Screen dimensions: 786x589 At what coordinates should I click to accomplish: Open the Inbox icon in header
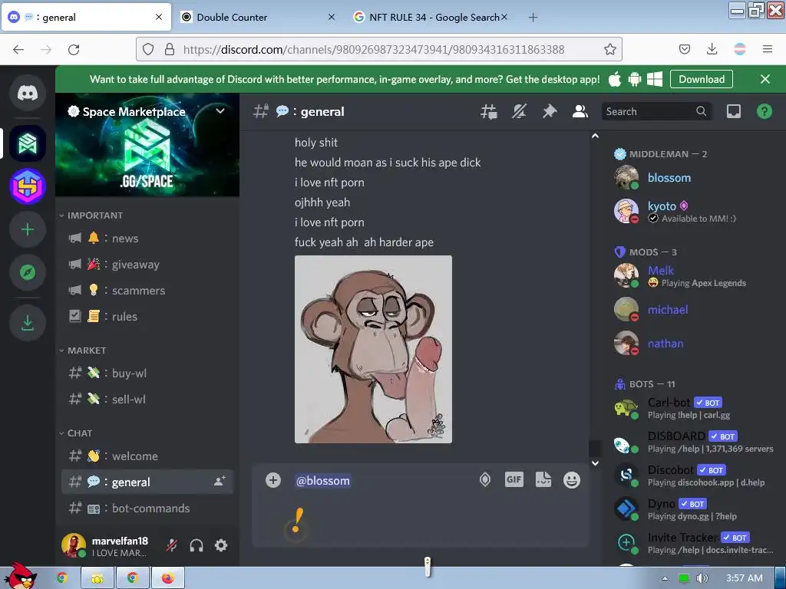733,111
